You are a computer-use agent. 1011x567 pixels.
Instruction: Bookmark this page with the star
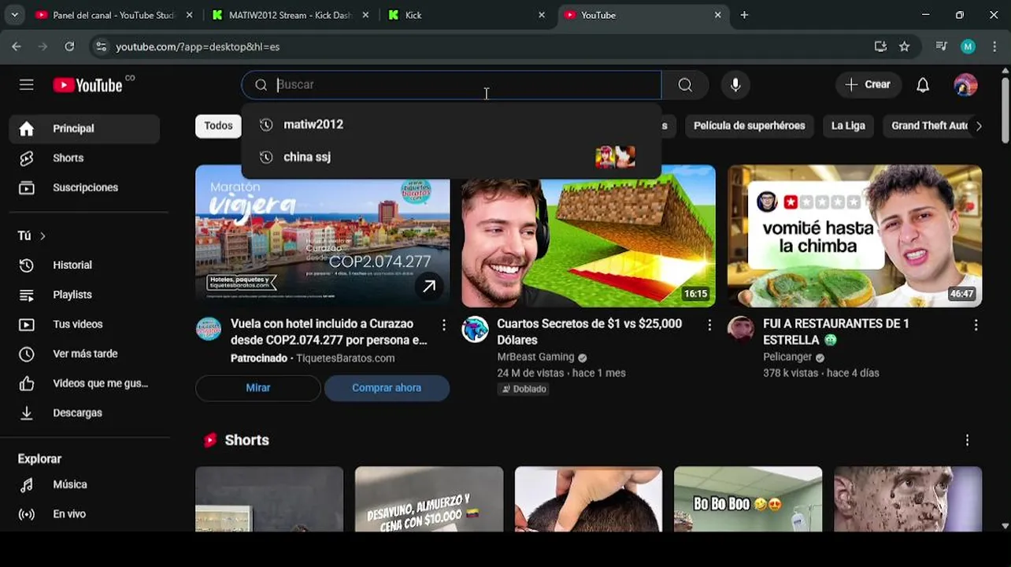pyautogui.click(x=905, y=47)
